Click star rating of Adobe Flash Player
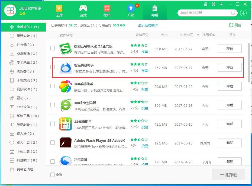Image resolution: width=252 pixels, height=186 pixels. pyautogui.click(x=139, y=140)
